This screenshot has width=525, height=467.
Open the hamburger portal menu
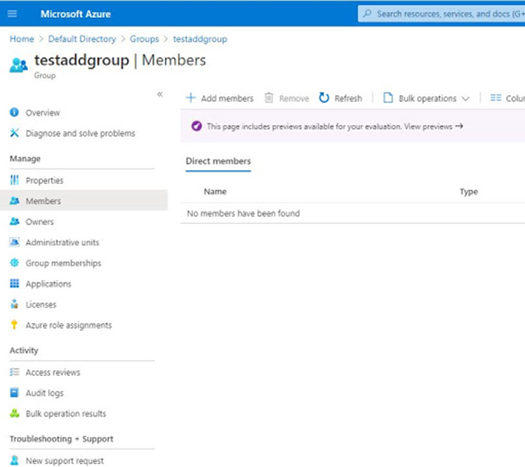coord(13,13)
